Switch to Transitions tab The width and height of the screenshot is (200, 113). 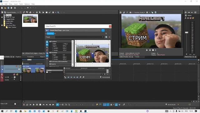click(x=31, y=57)
